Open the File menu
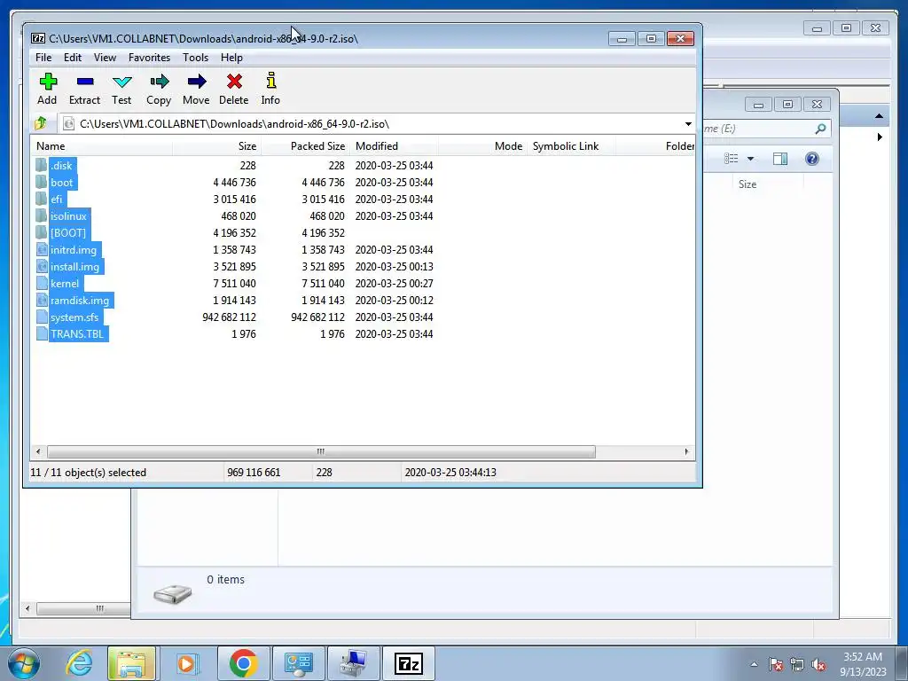Image resolution: width=908 pixels, height=681 pixels. click(43, 58)
